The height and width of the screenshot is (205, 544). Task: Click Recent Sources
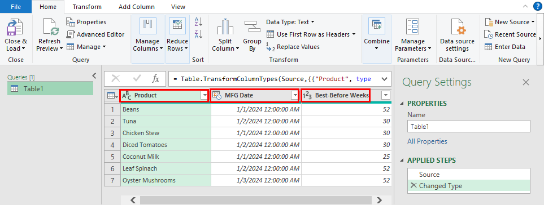(x=510, y=34)
